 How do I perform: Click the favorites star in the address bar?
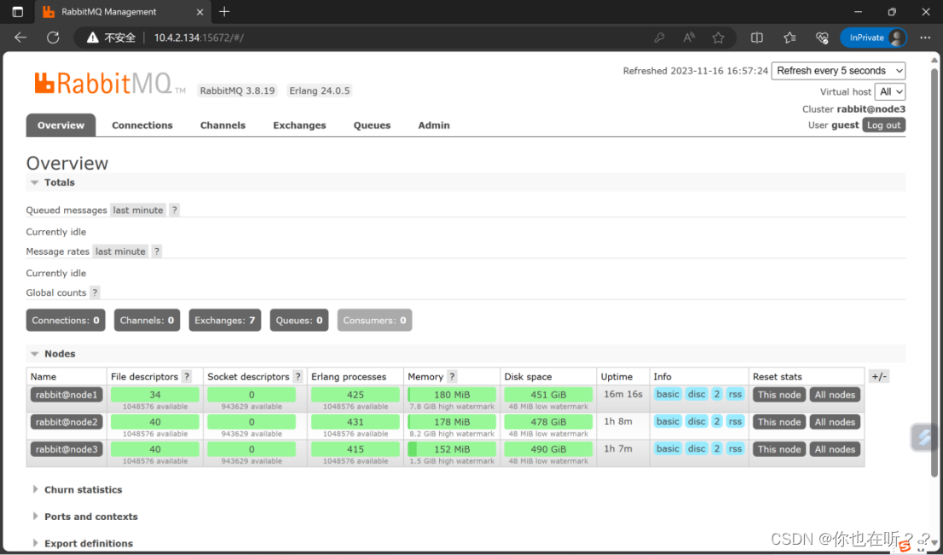719,38
